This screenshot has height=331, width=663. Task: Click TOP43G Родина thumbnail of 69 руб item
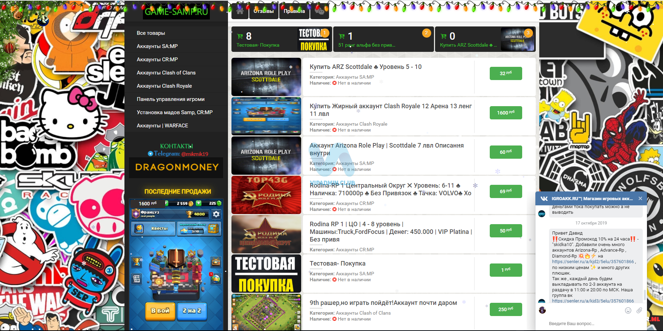(x=266, y=195)
